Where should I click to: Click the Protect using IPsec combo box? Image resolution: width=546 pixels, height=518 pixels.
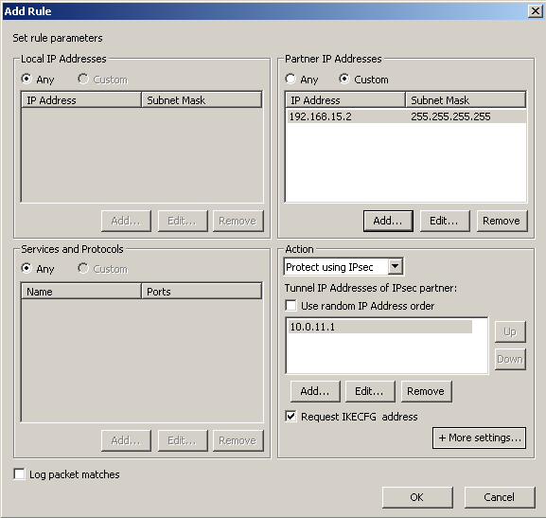tap(343, 267)
